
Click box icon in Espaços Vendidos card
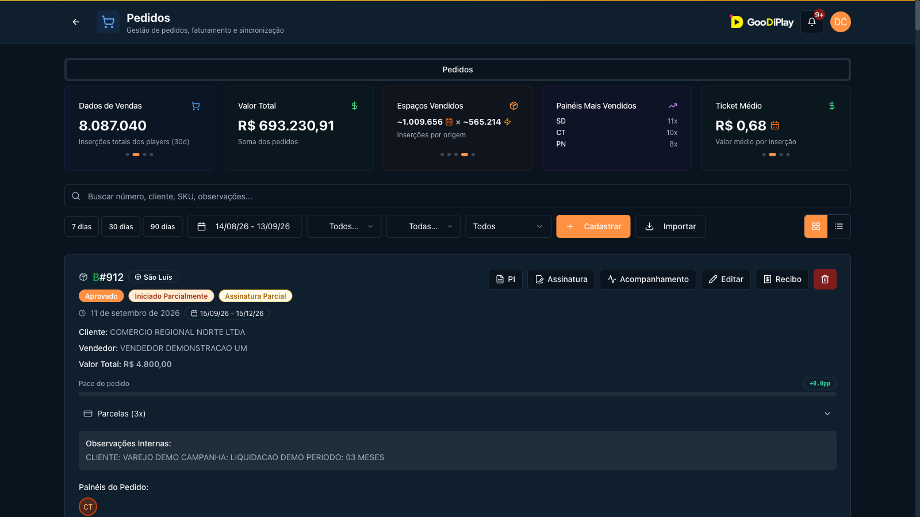(513, 106)
